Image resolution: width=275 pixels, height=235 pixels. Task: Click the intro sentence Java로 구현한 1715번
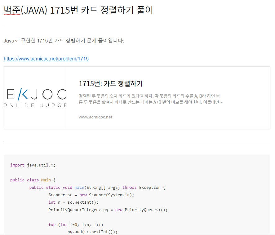pos(64,41)
